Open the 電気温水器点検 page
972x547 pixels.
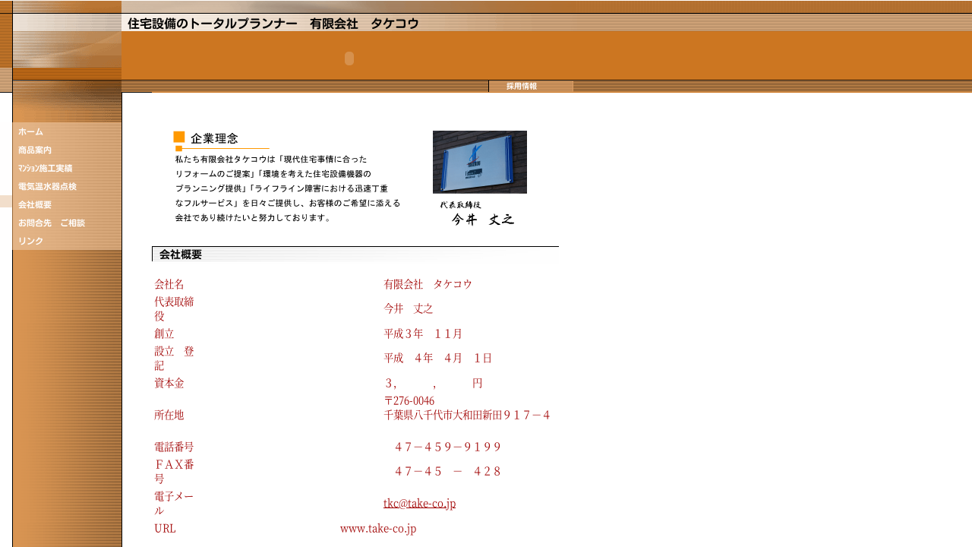tap(47, 187)
